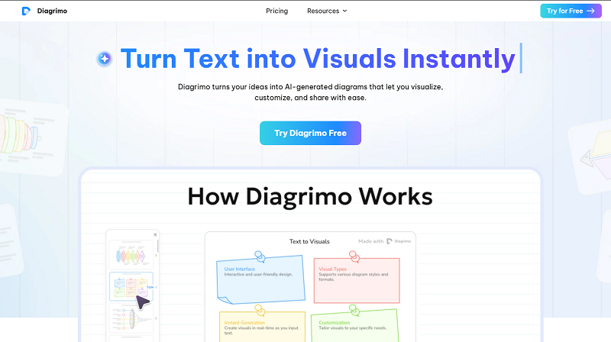Click the Try Diagrimo Free button
This screenshot has width=611, height=342.
[x=310, y=134]
